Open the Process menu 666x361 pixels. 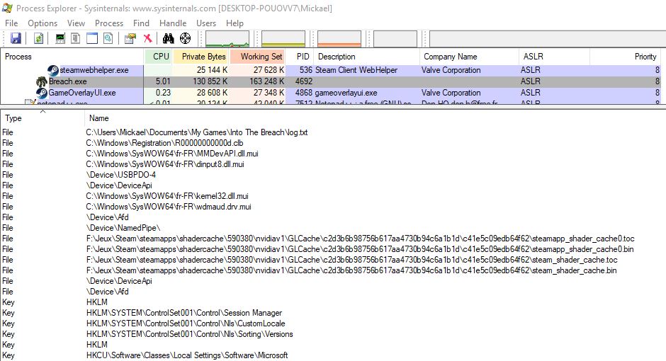pyautogui.click(x=109, y=23)
